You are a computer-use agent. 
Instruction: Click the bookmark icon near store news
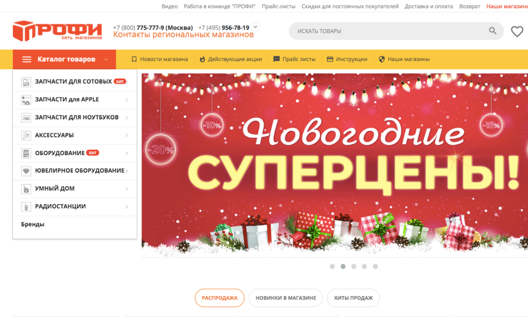point(134,59)
